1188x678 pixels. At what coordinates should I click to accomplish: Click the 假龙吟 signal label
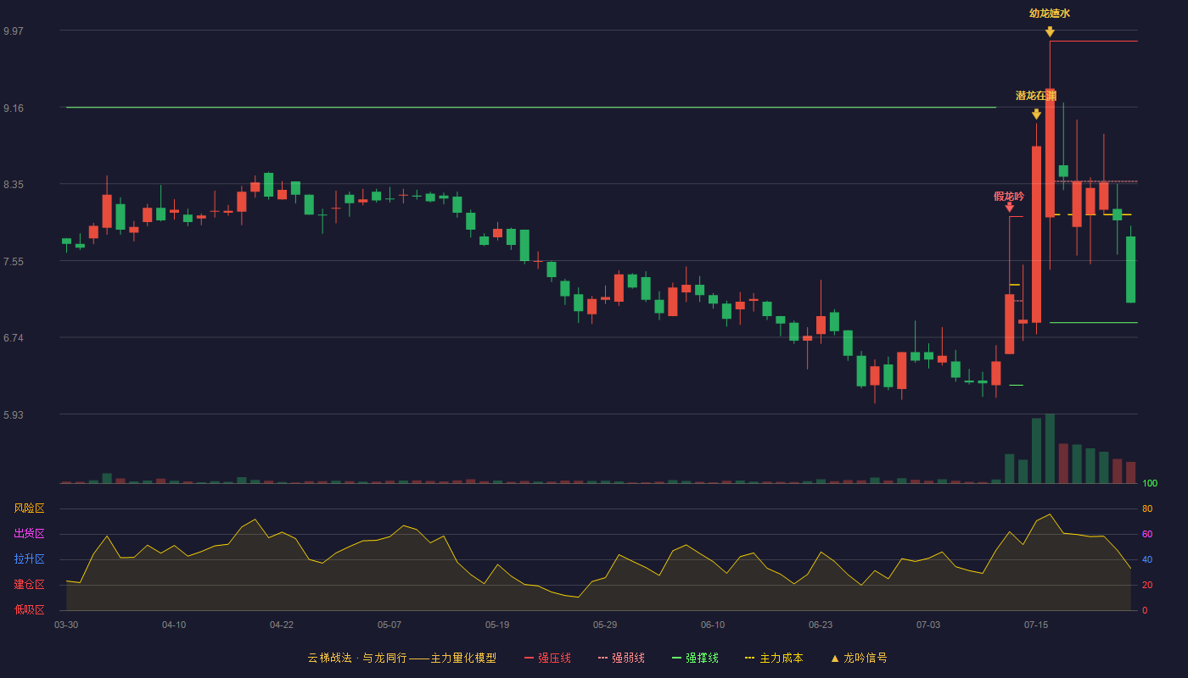click(x=1009, y=197)
